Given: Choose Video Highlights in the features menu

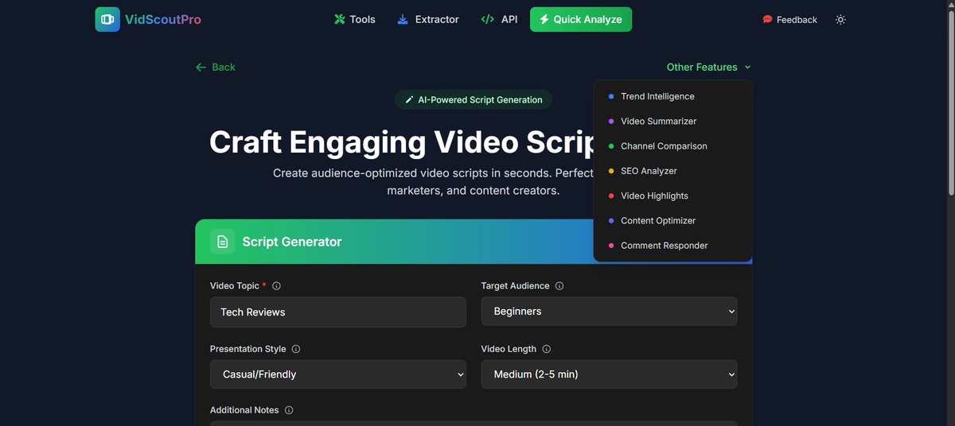Looking at the screenshot, I should coord(672,196).
